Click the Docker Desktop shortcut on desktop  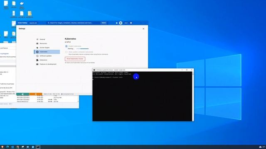point(22,5)
